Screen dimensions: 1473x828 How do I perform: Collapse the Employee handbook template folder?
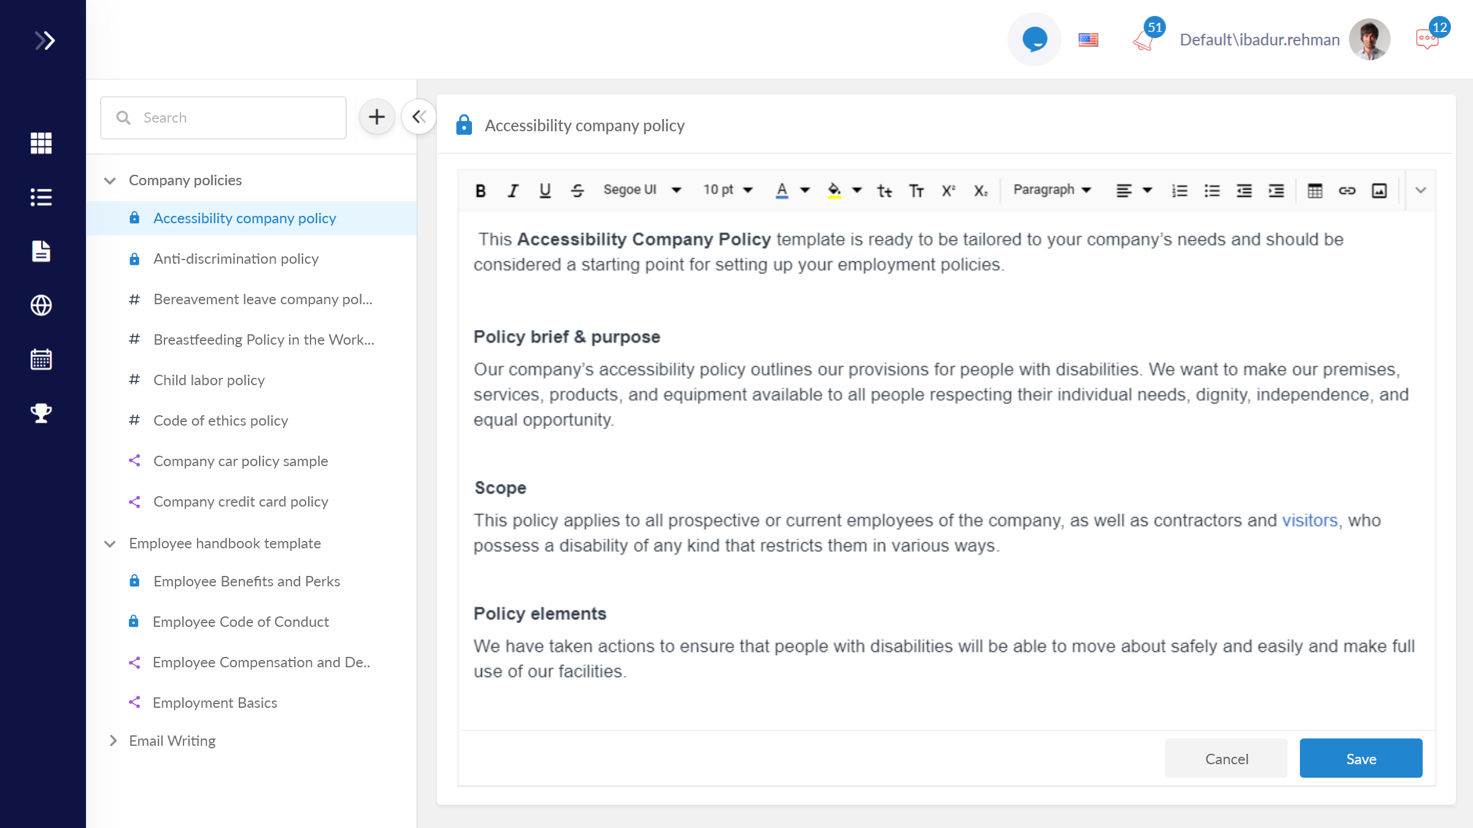point(110,543)
